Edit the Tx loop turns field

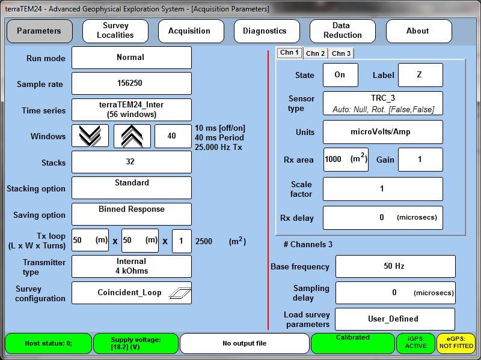pos(182,241)
